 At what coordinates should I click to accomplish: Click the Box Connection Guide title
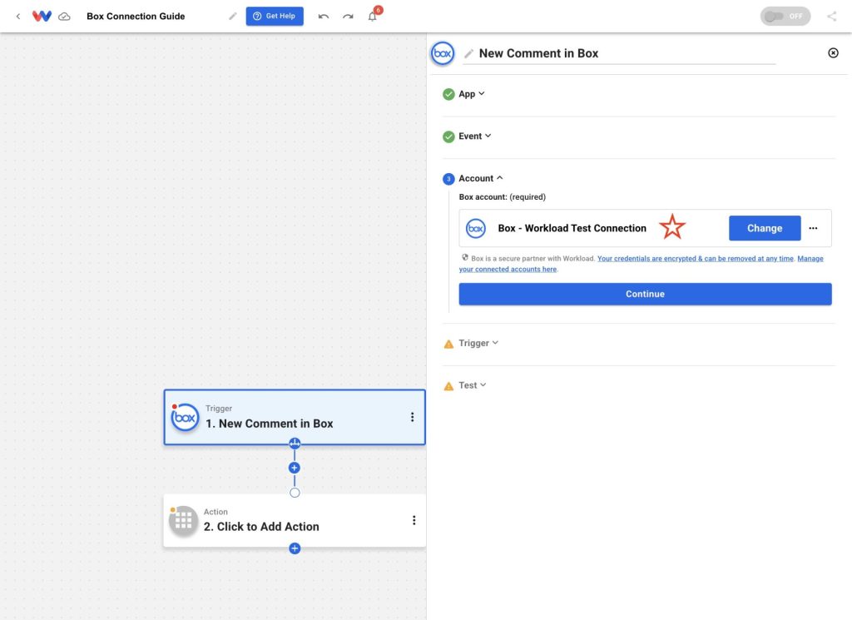(x=136, y=17)
